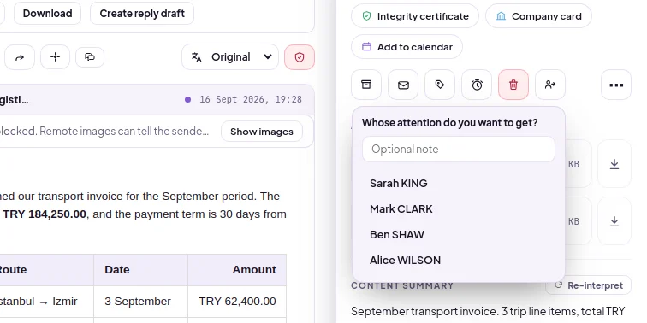This screenshot has height=323, width=647.
Task: Open the Integrity certificate
Action: (415, 16)
